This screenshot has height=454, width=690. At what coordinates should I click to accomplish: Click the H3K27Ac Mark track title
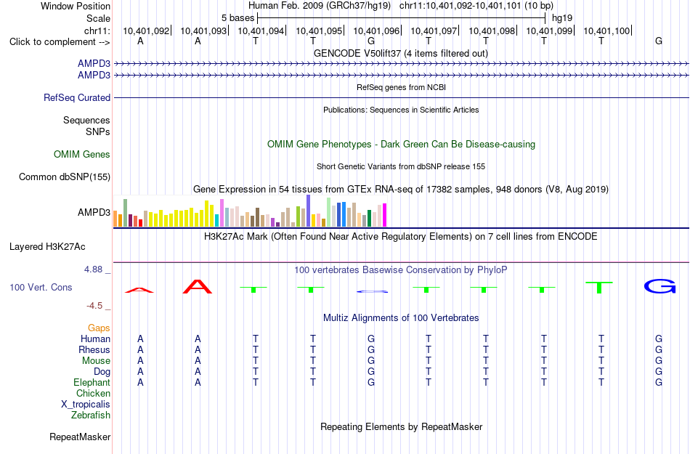pos(400,236)
